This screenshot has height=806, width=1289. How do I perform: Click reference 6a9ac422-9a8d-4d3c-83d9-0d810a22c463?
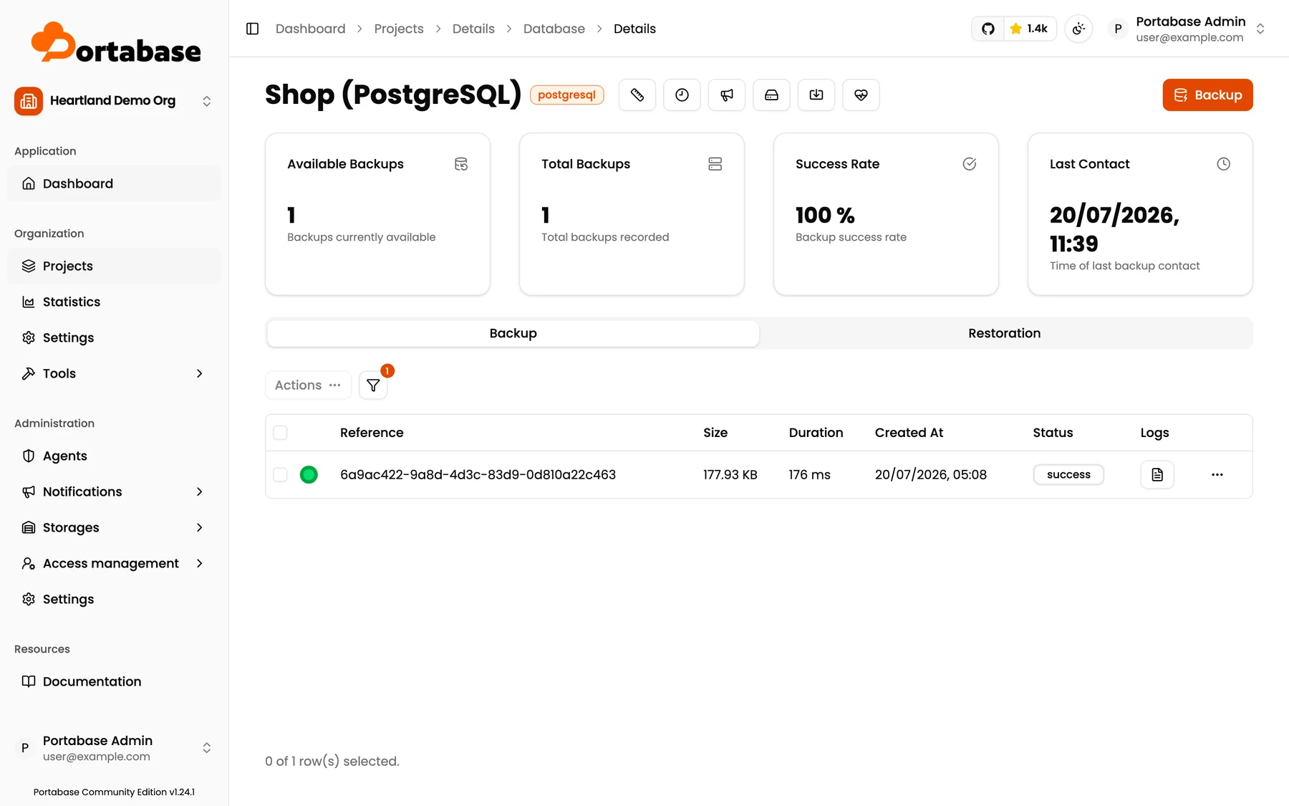(478, 474)
